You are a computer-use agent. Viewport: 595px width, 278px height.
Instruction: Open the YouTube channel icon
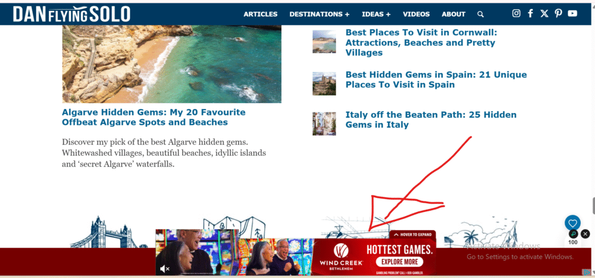click(x=572, y=14)
